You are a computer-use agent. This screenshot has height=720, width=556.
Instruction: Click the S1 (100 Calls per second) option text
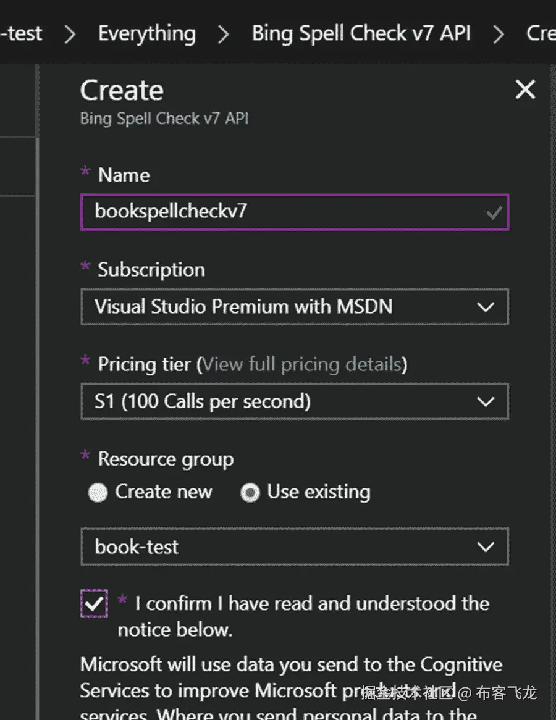point(203,402)
